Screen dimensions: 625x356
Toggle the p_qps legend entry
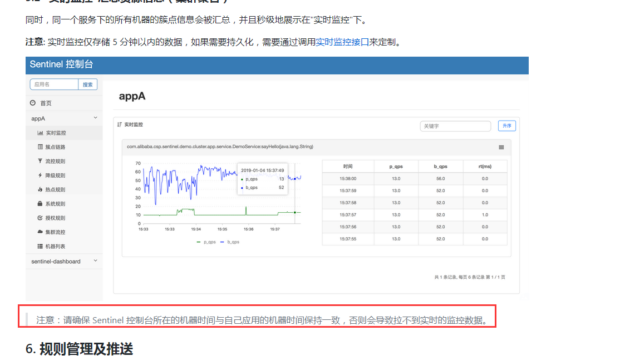206,242
